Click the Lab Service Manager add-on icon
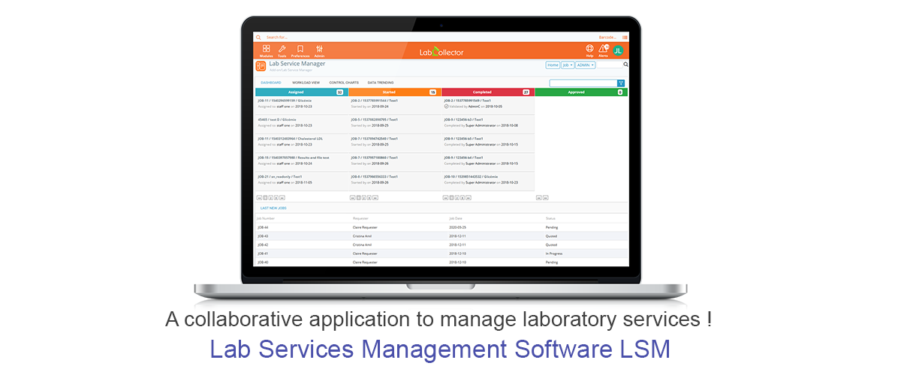 pyautogui.click(x=261, y=66)
